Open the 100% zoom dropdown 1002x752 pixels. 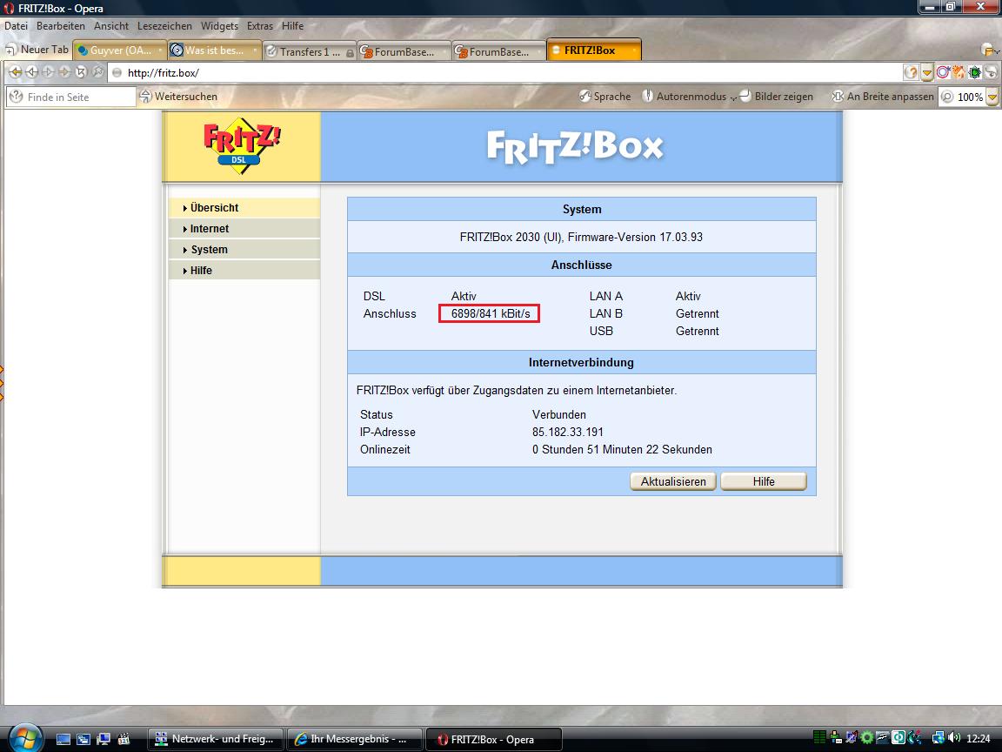(992, 97)
